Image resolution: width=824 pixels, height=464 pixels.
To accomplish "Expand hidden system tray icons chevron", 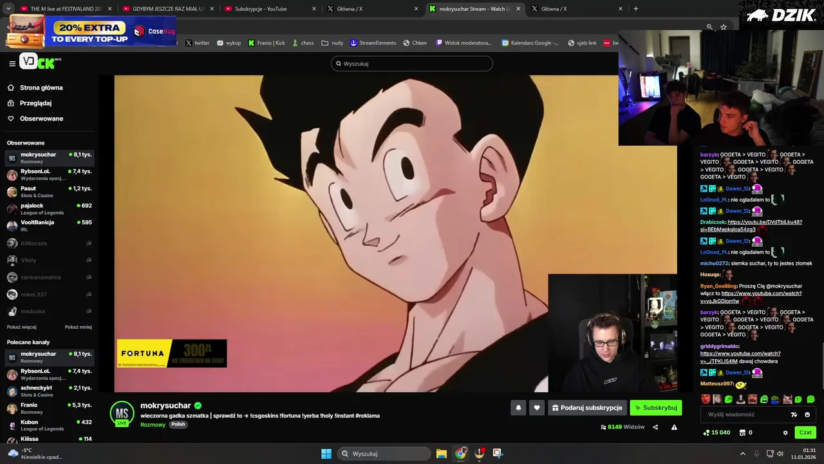I will 742,454.
